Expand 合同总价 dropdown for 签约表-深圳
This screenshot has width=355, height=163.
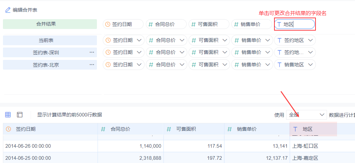point(182,52)
